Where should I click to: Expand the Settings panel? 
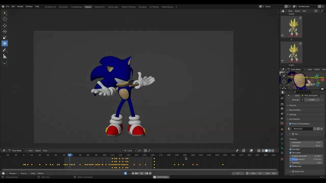click(x=293, y=115)
